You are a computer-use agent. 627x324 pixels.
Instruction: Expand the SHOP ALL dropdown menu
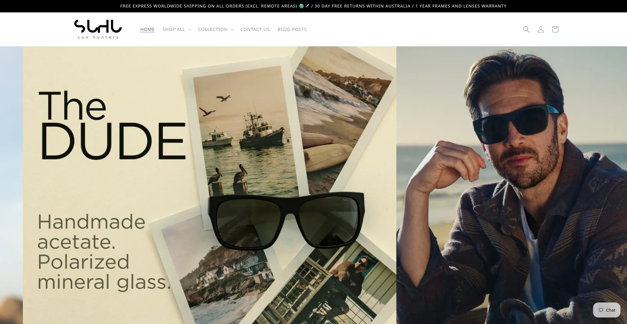pos(177,29)
